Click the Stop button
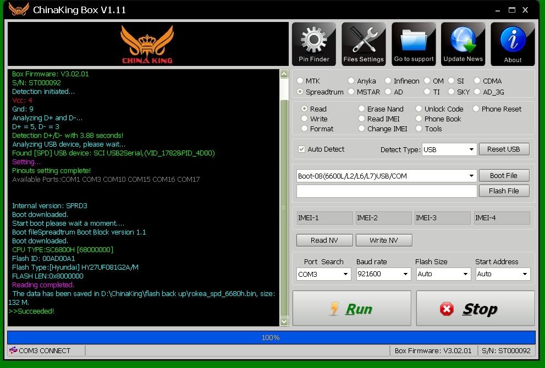This screenshot has height=368, width=545. pyautogui.click(x=476, y=308)
